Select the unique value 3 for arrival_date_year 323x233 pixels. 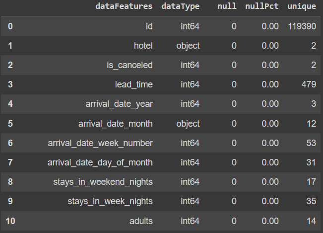click(x=314, y=104)
